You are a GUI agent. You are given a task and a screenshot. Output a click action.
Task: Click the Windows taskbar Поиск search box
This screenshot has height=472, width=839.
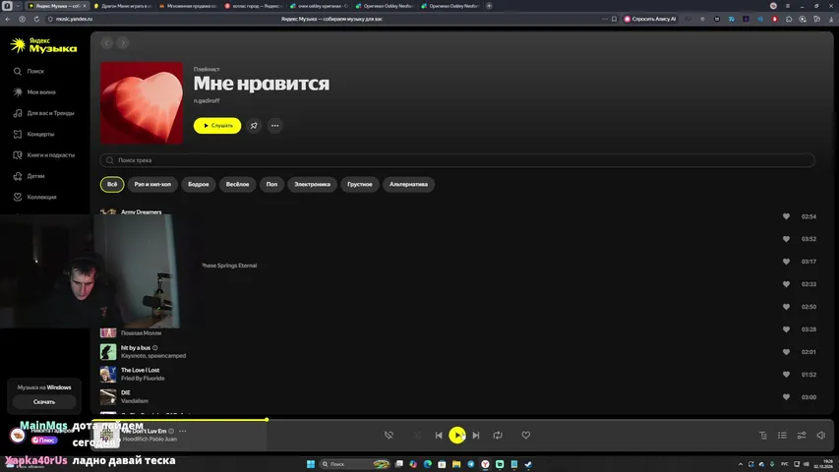354,464
